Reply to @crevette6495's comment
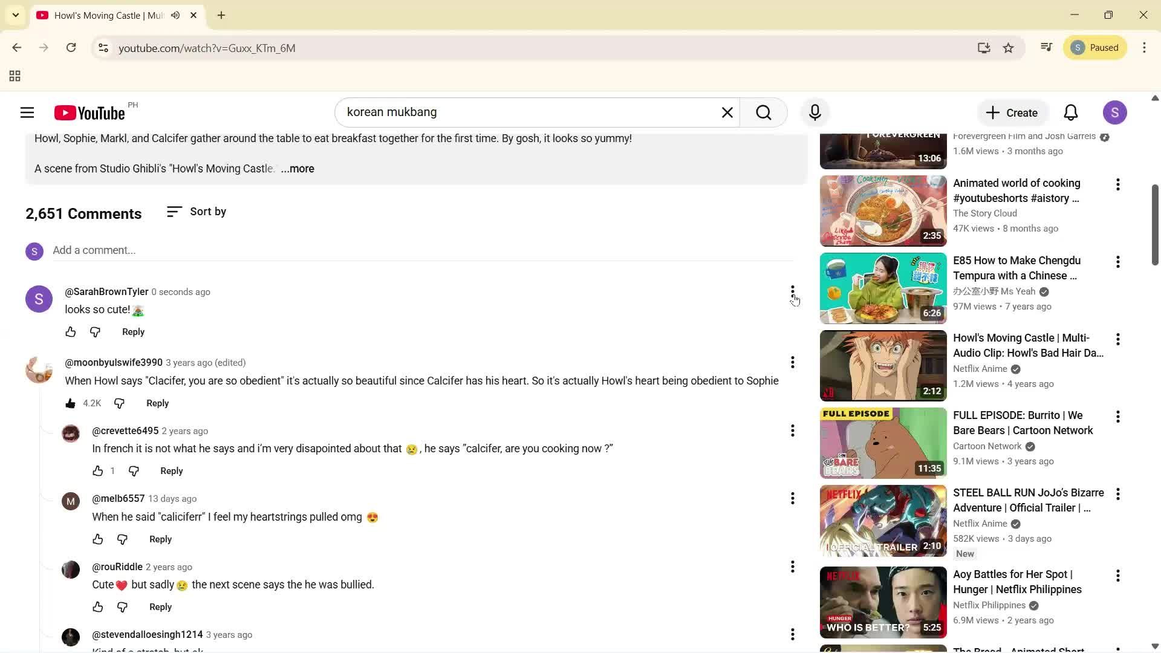The width and height of the screenshot is (1161, 653). [171, 470]
